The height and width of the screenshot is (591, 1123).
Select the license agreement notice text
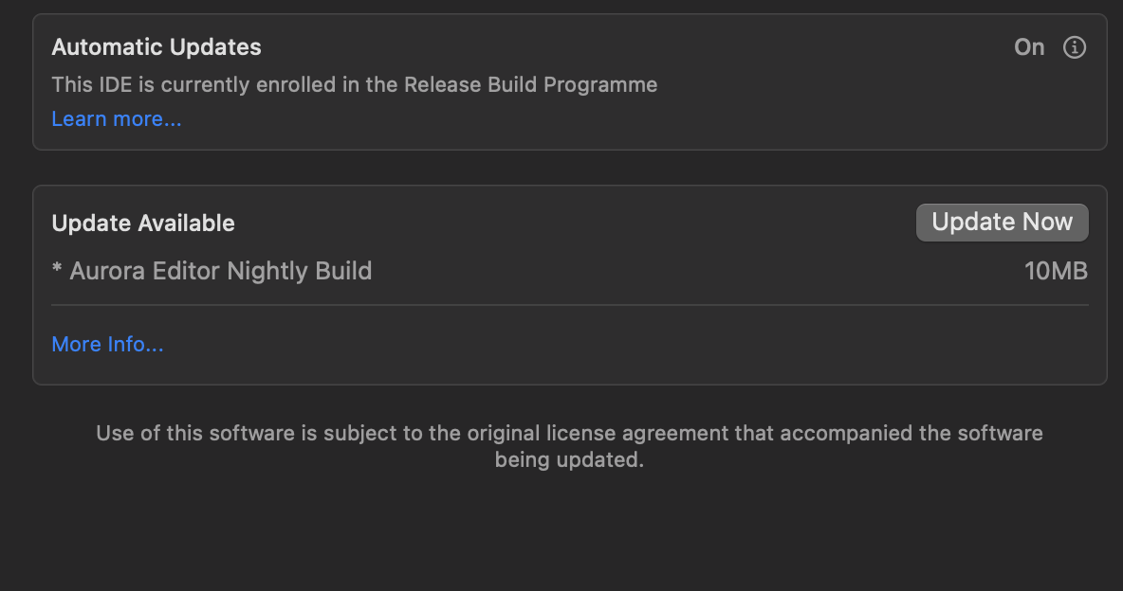569,445
